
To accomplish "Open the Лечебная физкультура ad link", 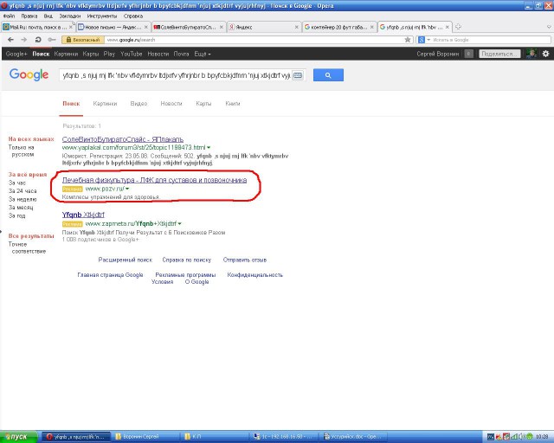I will click(154, 180).
